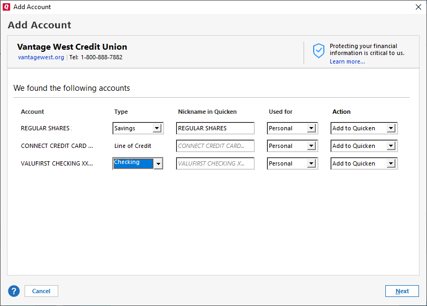
Task: Open the vantagewest.org link
Action: tap(41, 57)
